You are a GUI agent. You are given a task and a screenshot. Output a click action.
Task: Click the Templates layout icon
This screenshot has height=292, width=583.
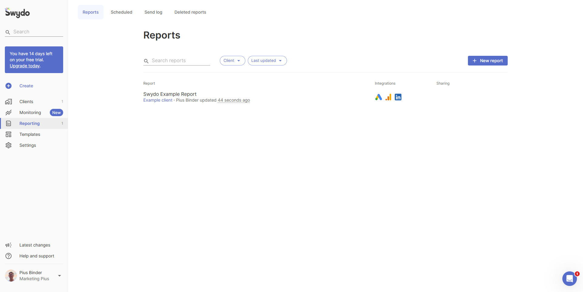click(9, 134)
